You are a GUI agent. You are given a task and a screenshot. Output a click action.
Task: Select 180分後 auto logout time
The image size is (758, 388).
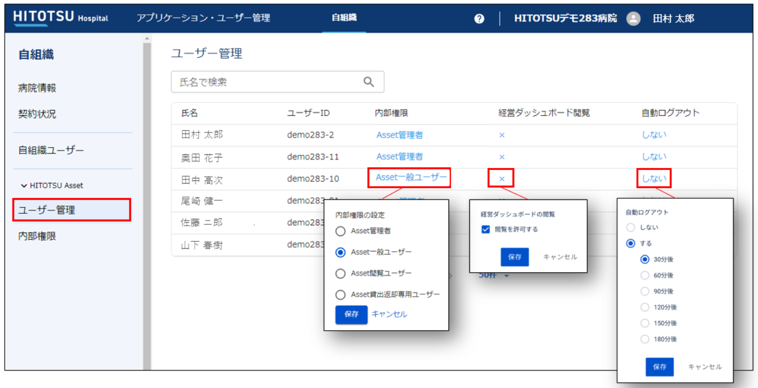point(645,339)
